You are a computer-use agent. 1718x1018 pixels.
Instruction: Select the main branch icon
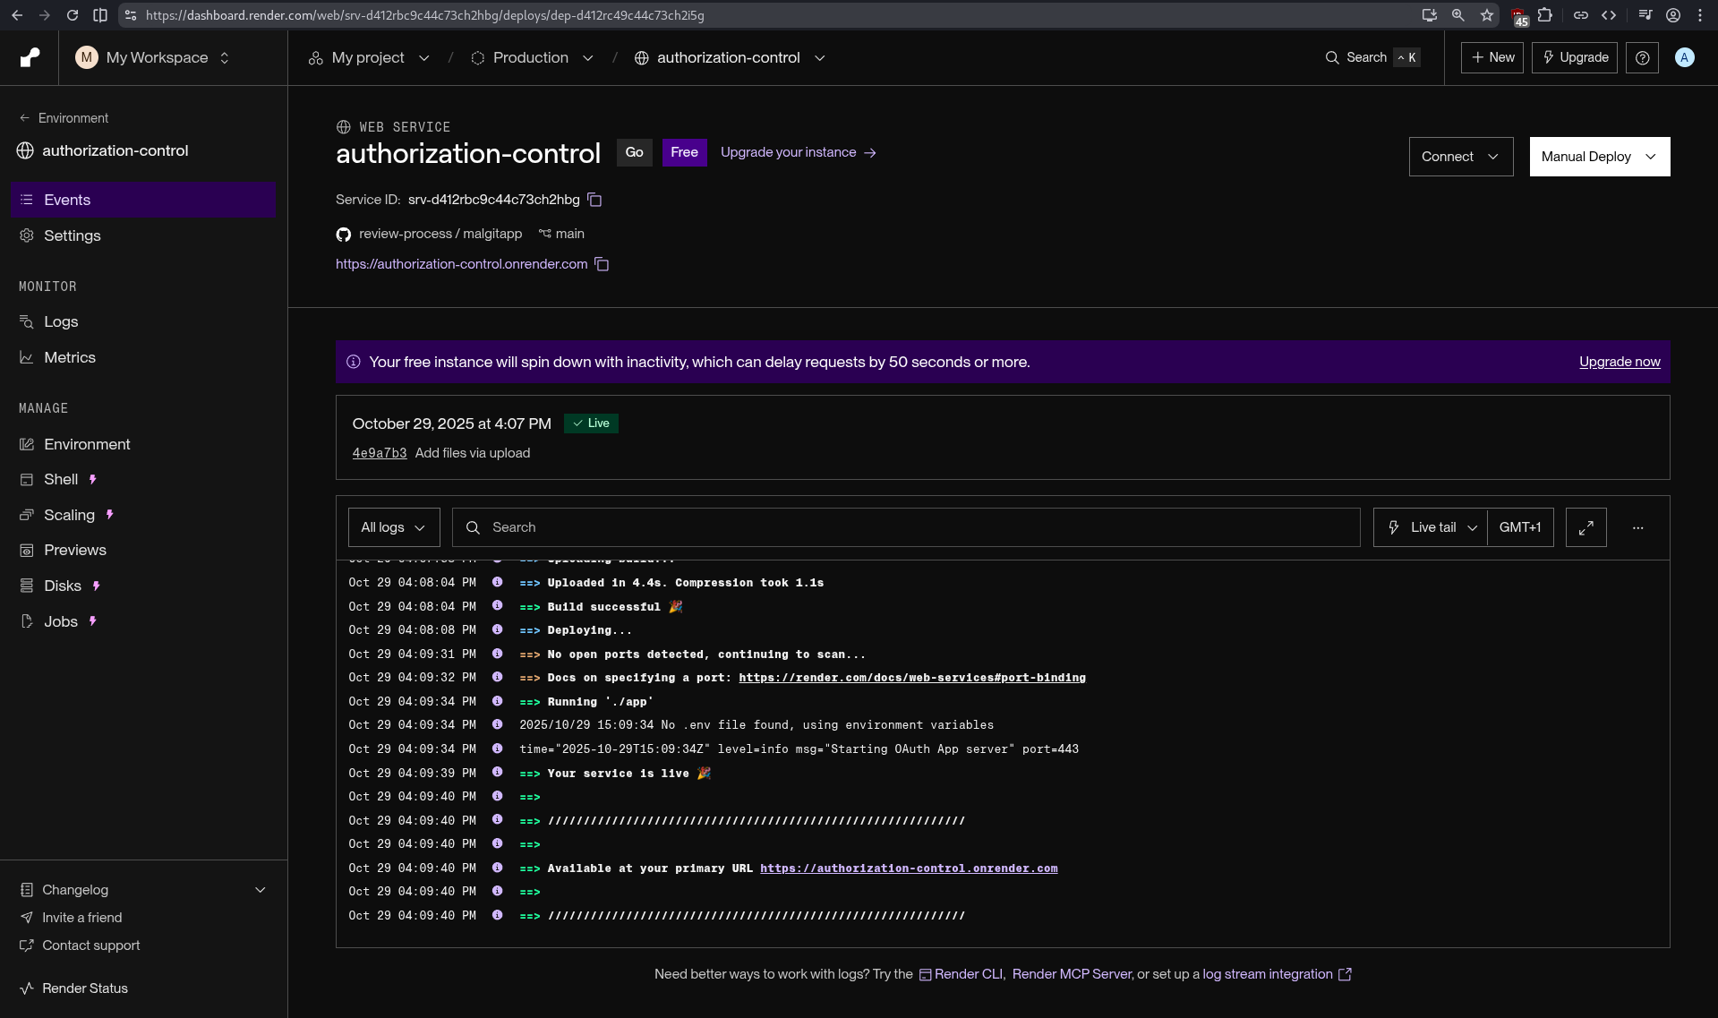click(544, 234)
